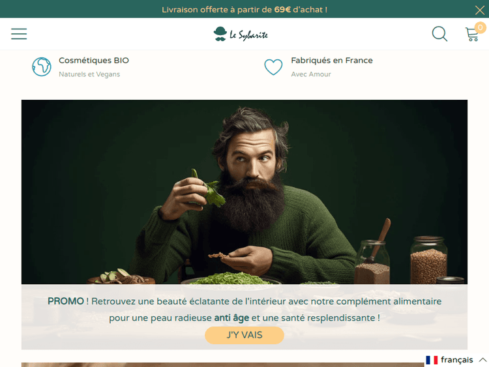The image size is (489, 367).
Task: Click the J'Y VAIS button
Action: coord(244,335)
